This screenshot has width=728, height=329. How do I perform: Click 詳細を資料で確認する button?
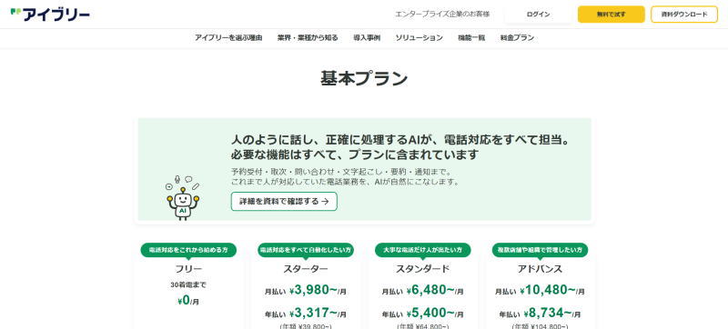pos(284,202)
